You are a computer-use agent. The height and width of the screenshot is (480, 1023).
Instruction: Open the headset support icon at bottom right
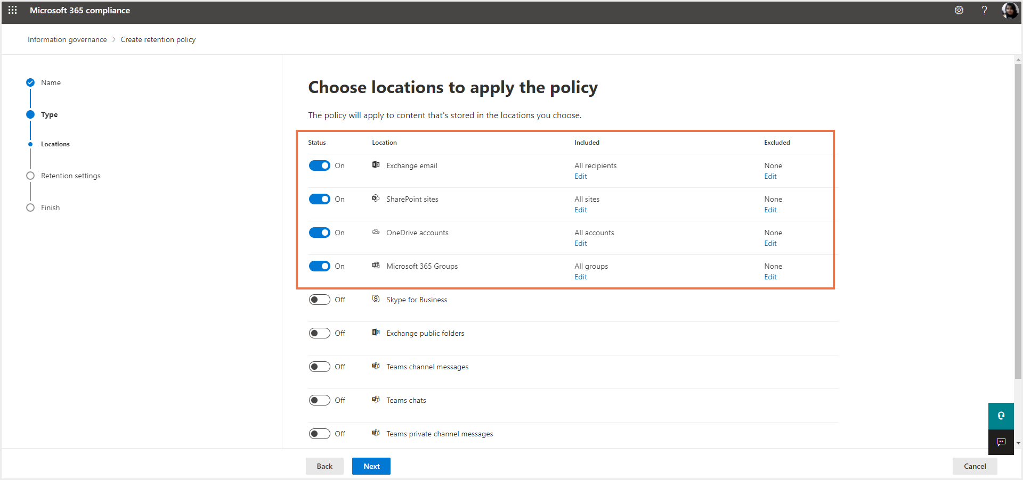[1001, 416]
